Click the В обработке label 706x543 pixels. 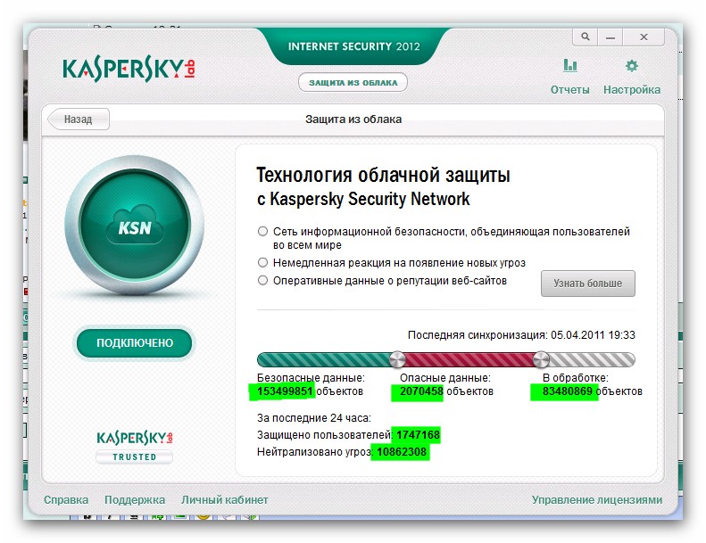click(x=576, y=378)
